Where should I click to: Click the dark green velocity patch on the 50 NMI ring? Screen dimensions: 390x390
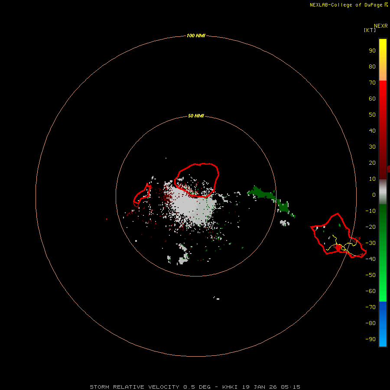(x=263, y=194)
